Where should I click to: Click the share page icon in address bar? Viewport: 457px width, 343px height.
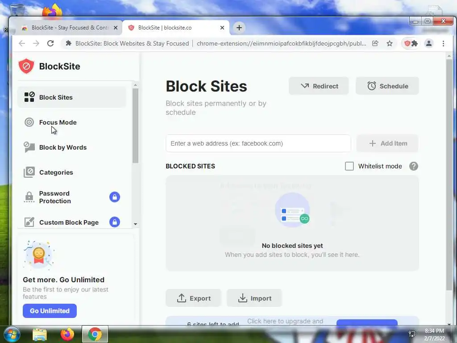pyautogui.click(x=375, y=43)
